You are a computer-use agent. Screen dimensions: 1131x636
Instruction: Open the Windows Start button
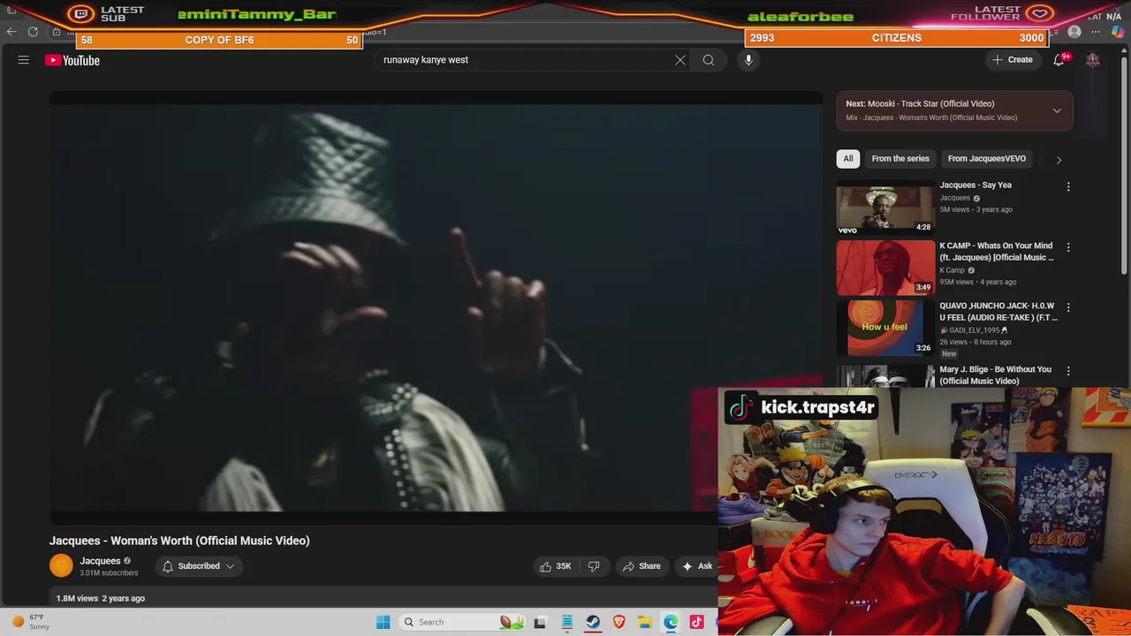[383, 622]
